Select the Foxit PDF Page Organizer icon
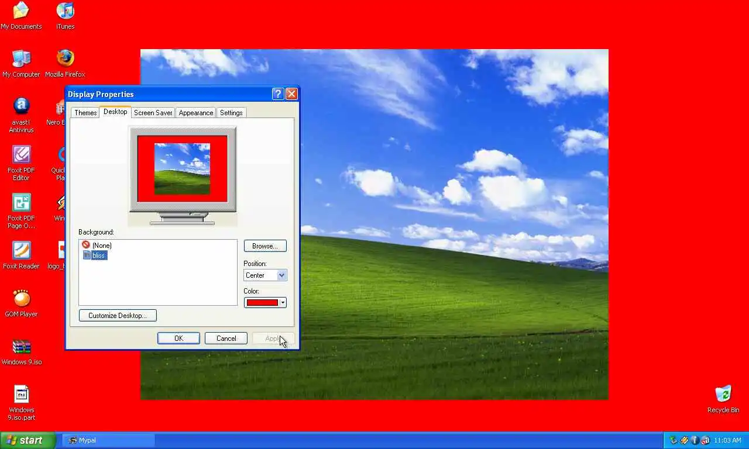Image resolution: width=749 pixels, height=449 pixels. [21, 211]
